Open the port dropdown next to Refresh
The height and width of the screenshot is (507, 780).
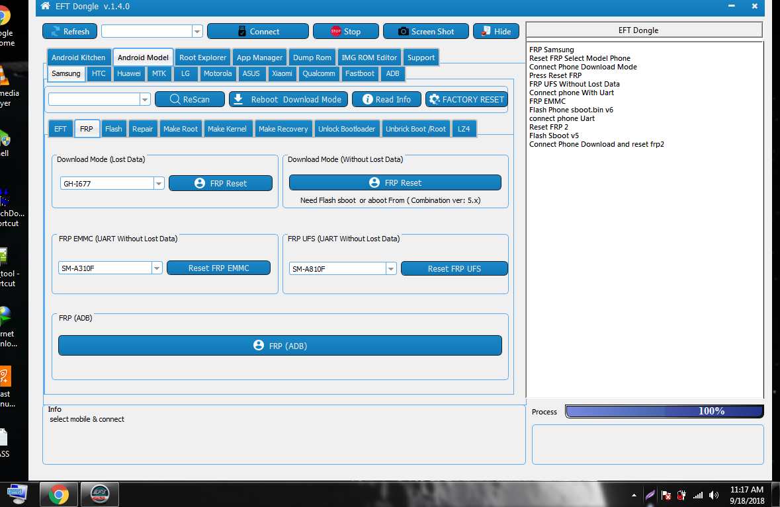pos(197,31)
